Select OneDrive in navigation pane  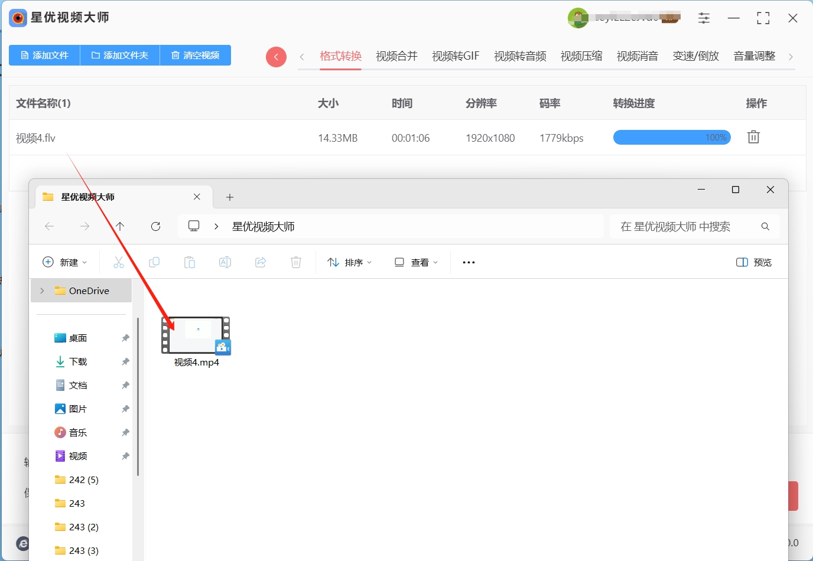82,291
